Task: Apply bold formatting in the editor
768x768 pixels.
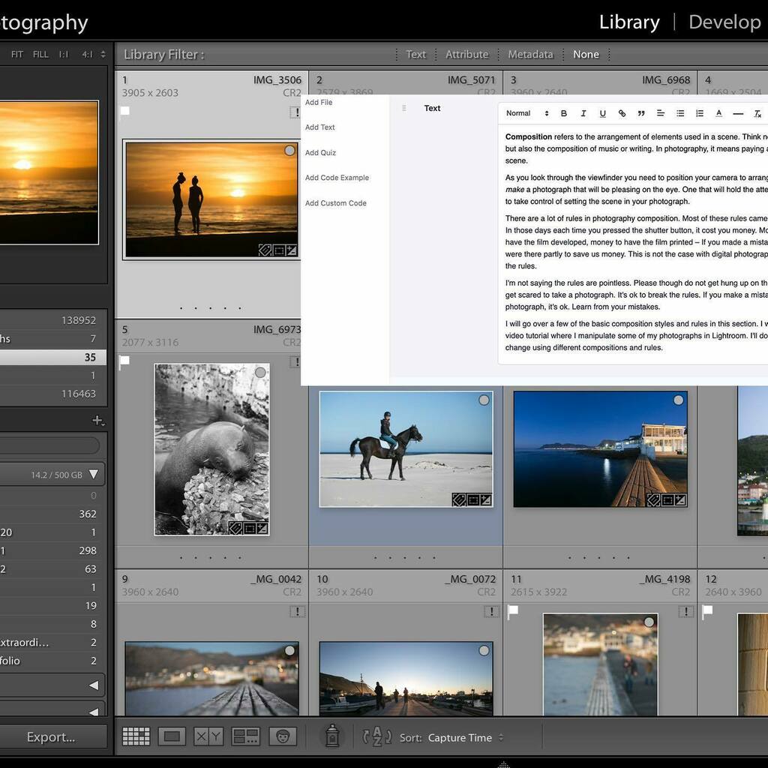Action: pos(564,113)
